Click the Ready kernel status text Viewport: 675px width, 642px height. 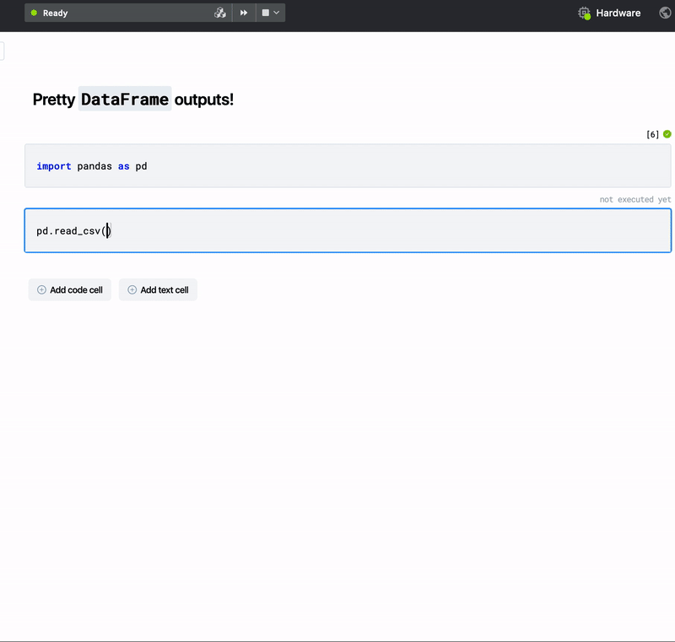pos(56,13)
